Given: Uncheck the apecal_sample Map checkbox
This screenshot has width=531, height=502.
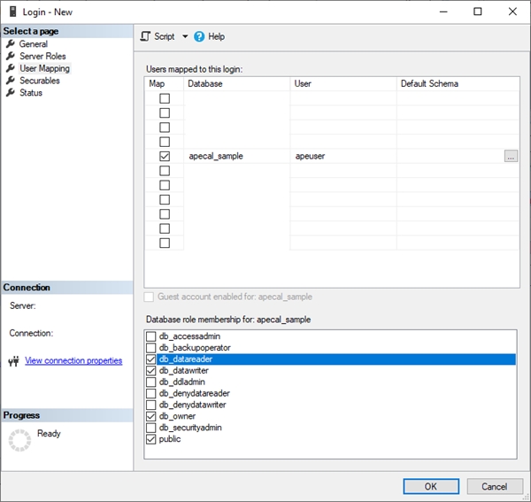Looking at the screenshot, I should 164,156.
